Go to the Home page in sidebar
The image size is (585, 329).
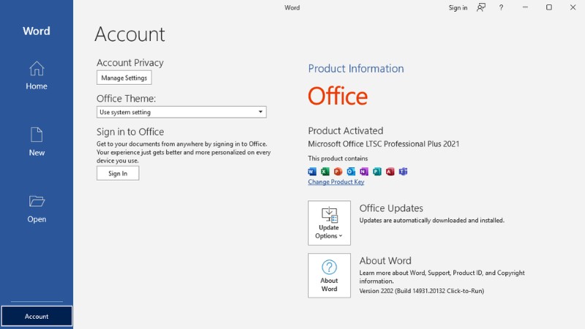click(37, 76)
